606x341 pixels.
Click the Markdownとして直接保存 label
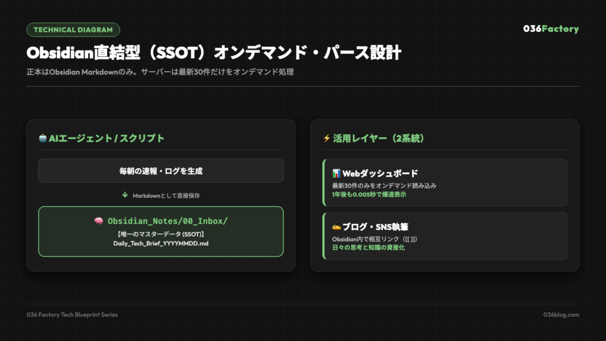click(x=166, y=195)
